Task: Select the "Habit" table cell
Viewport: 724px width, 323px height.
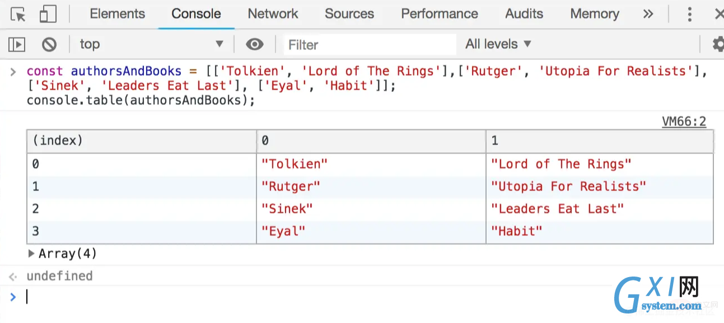Action: coord(600,231)
